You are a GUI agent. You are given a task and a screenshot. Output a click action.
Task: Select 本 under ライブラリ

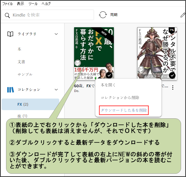19,49
